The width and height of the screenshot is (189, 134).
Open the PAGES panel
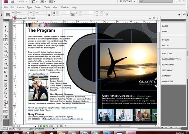point(165,26)
